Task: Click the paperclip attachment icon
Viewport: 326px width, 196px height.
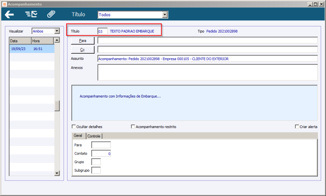Action: click(x=51, y=14)
